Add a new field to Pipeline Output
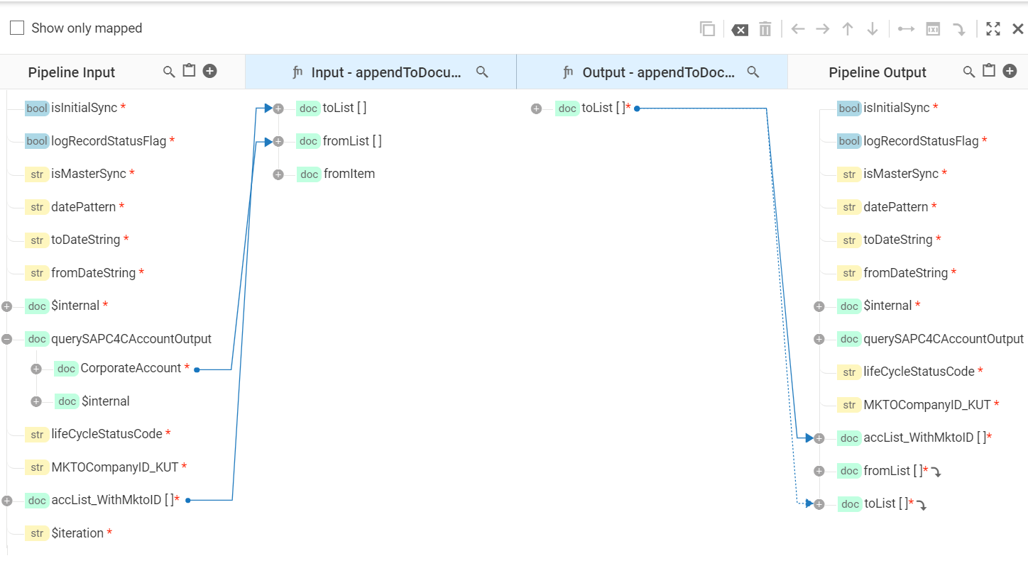 coord(1010,71)
